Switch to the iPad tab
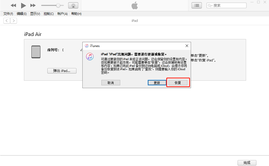The width and height of the screenshot is (269, 166). pyautogui.click(x=135, y=21)
